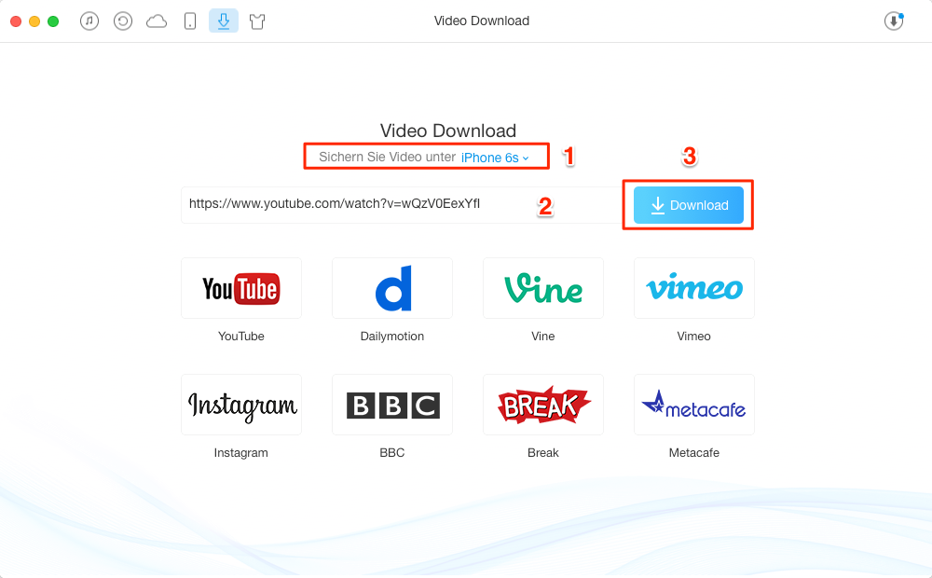Image resolution: width=932 pixels, height=578 pixels.
Task: Click the Vine label text
Action: click(543, 336)
